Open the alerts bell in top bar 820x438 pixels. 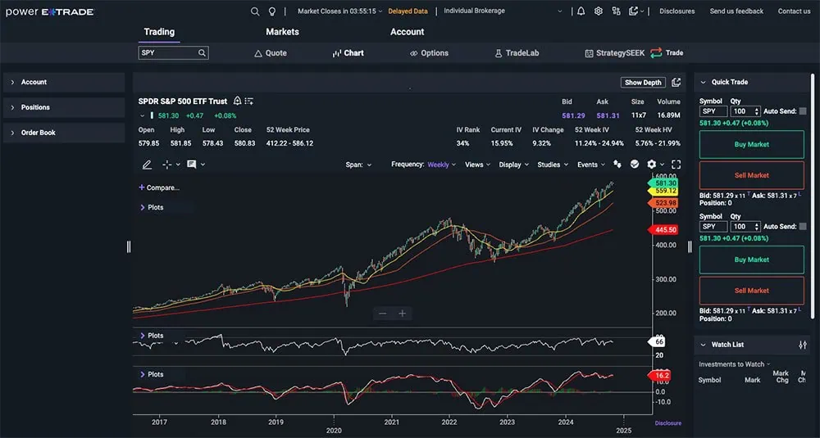(581, 11)
